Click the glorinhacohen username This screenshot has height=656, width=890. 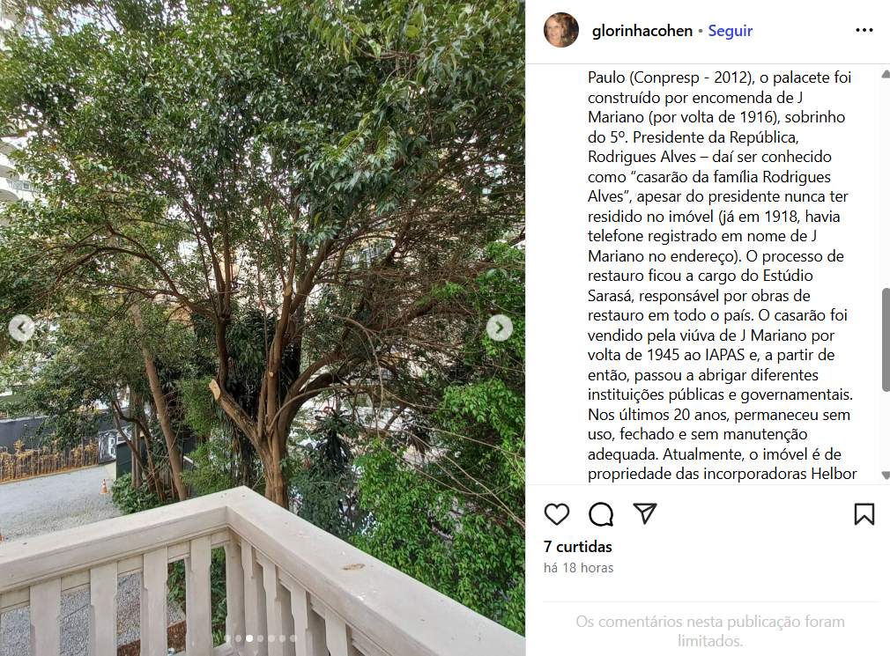pos(642,31)
